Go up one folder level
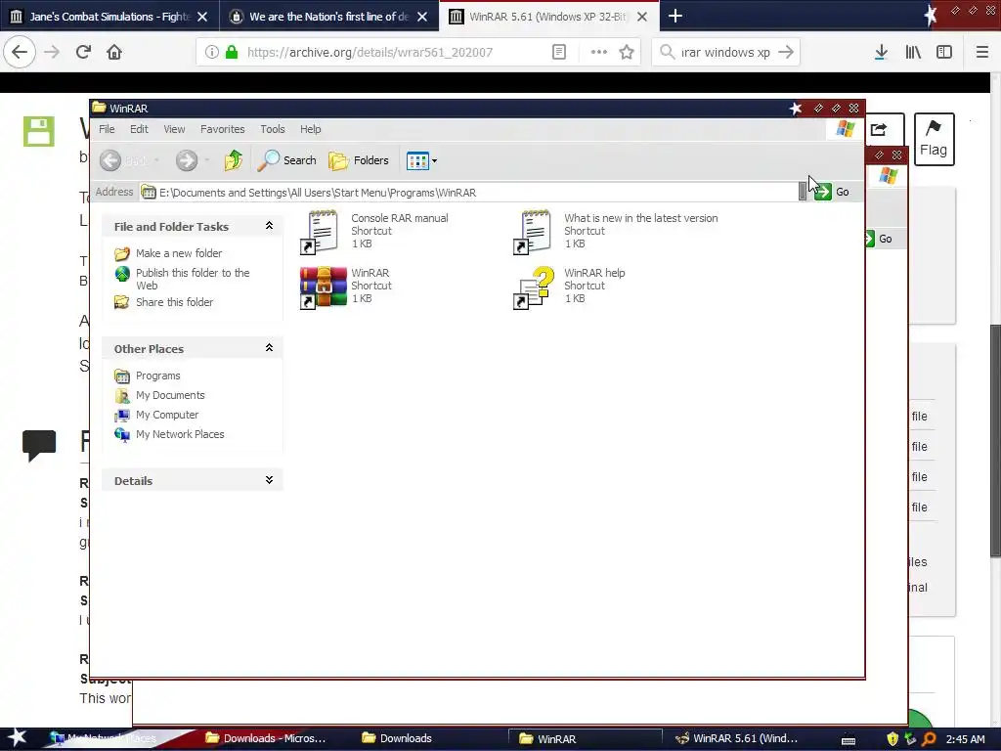The image size is (1001, 751). 234,160
